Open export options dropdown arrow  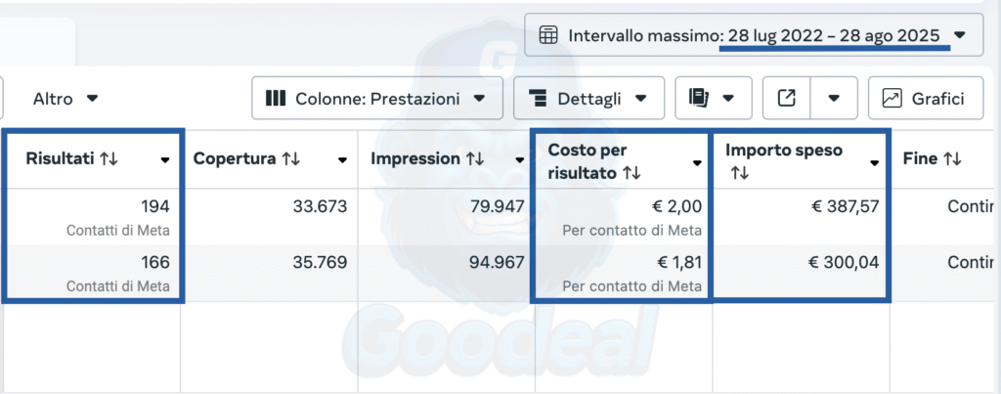tap(834, 98)
